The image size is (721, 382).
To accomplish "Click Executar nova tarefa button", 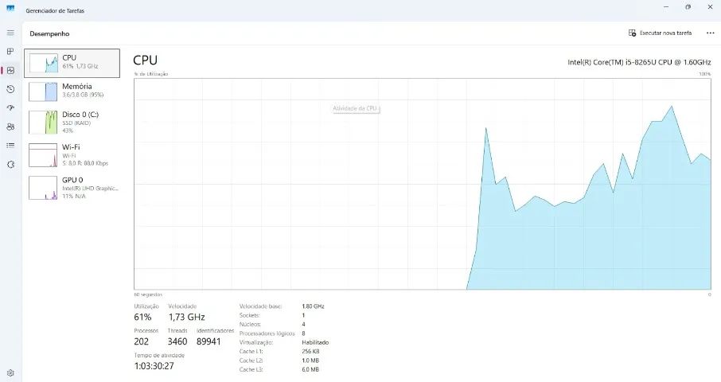I will click(x=660, y=33).
